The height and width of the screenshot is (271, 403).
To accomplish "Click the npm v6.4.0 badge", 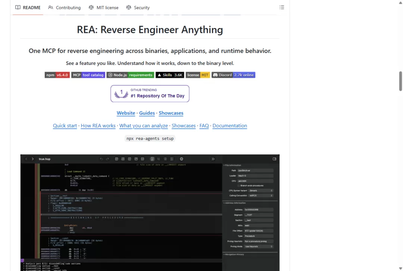I will [x=57, y=75].
